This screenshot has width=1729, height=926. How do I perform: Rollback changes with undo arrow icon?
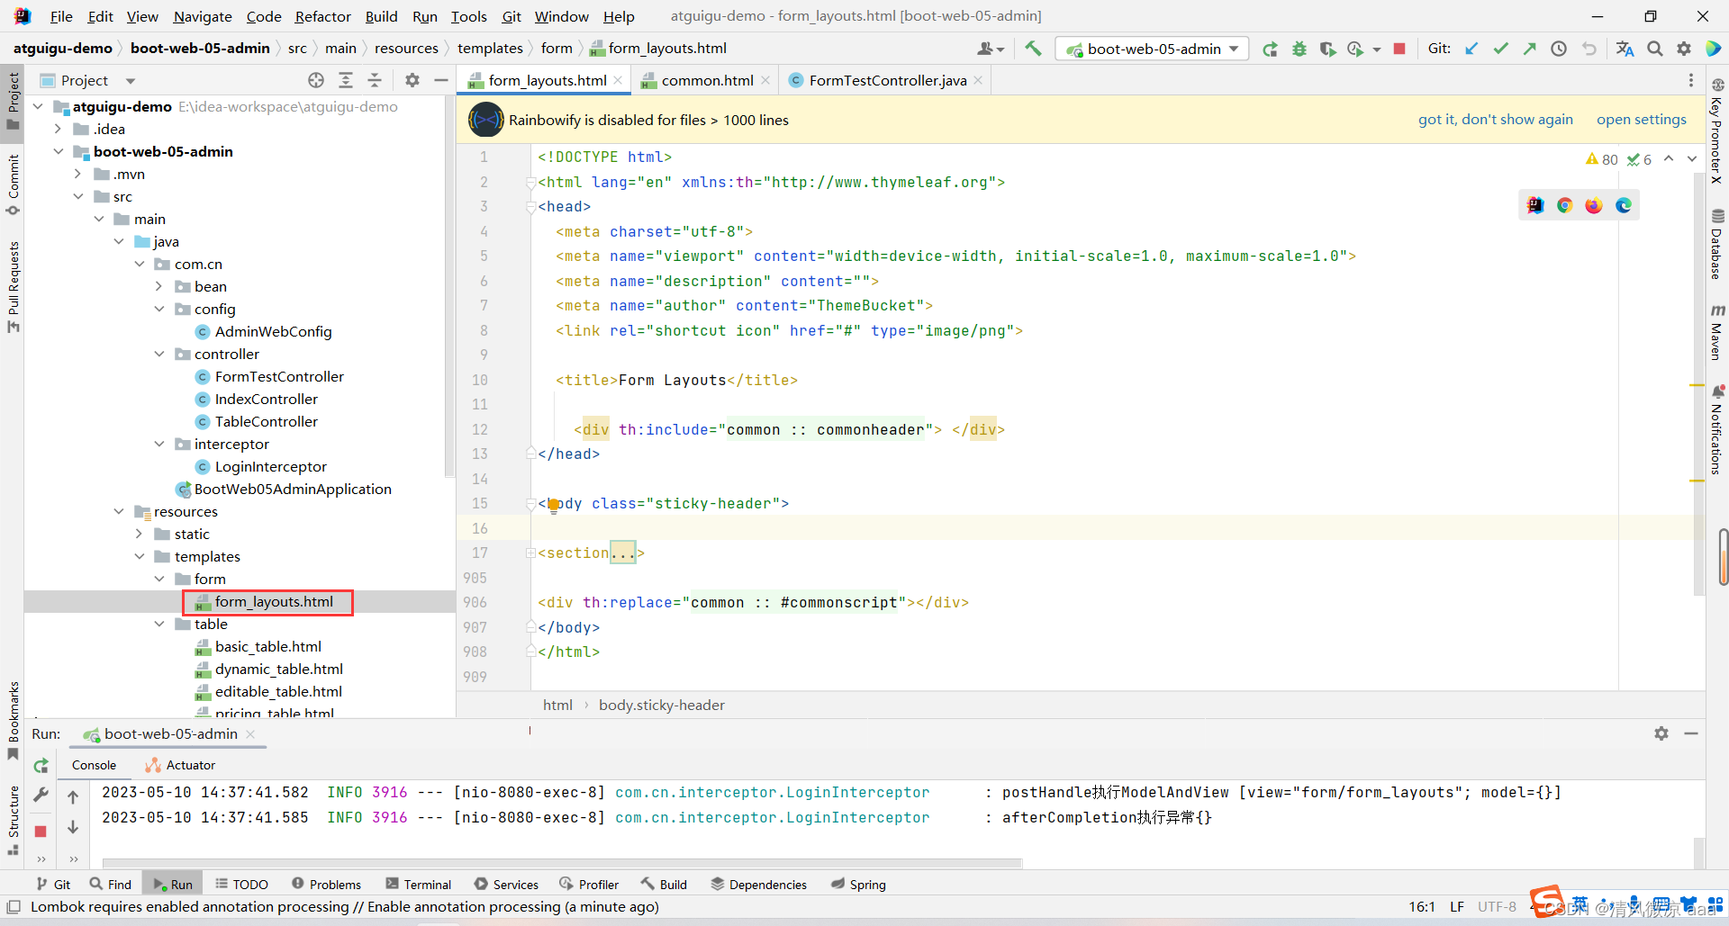(x=1589, y=49)
